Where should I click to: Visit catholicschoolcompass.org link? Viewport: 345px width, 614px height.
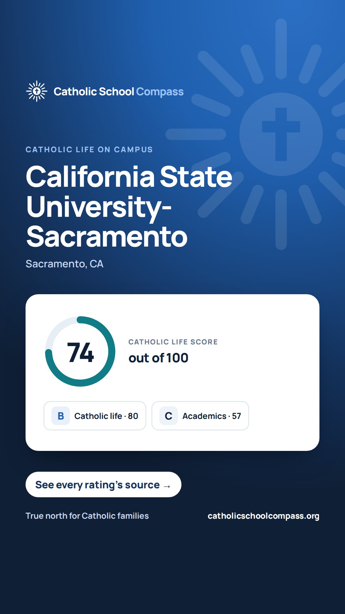point(264,516)
